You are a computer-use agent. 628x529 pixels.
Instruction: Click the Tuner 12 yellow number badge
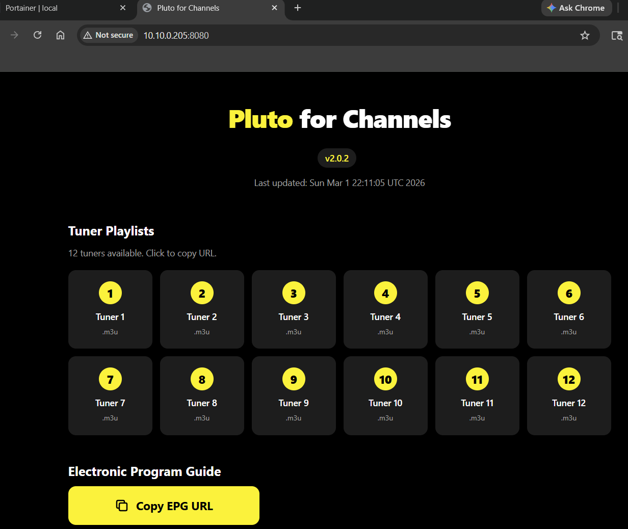(569, 379)
